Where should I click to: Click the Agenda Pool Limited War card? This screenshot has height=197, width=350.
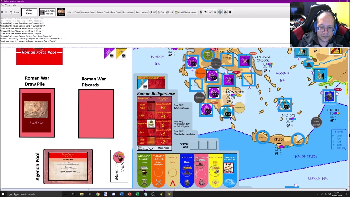point(68,167)
